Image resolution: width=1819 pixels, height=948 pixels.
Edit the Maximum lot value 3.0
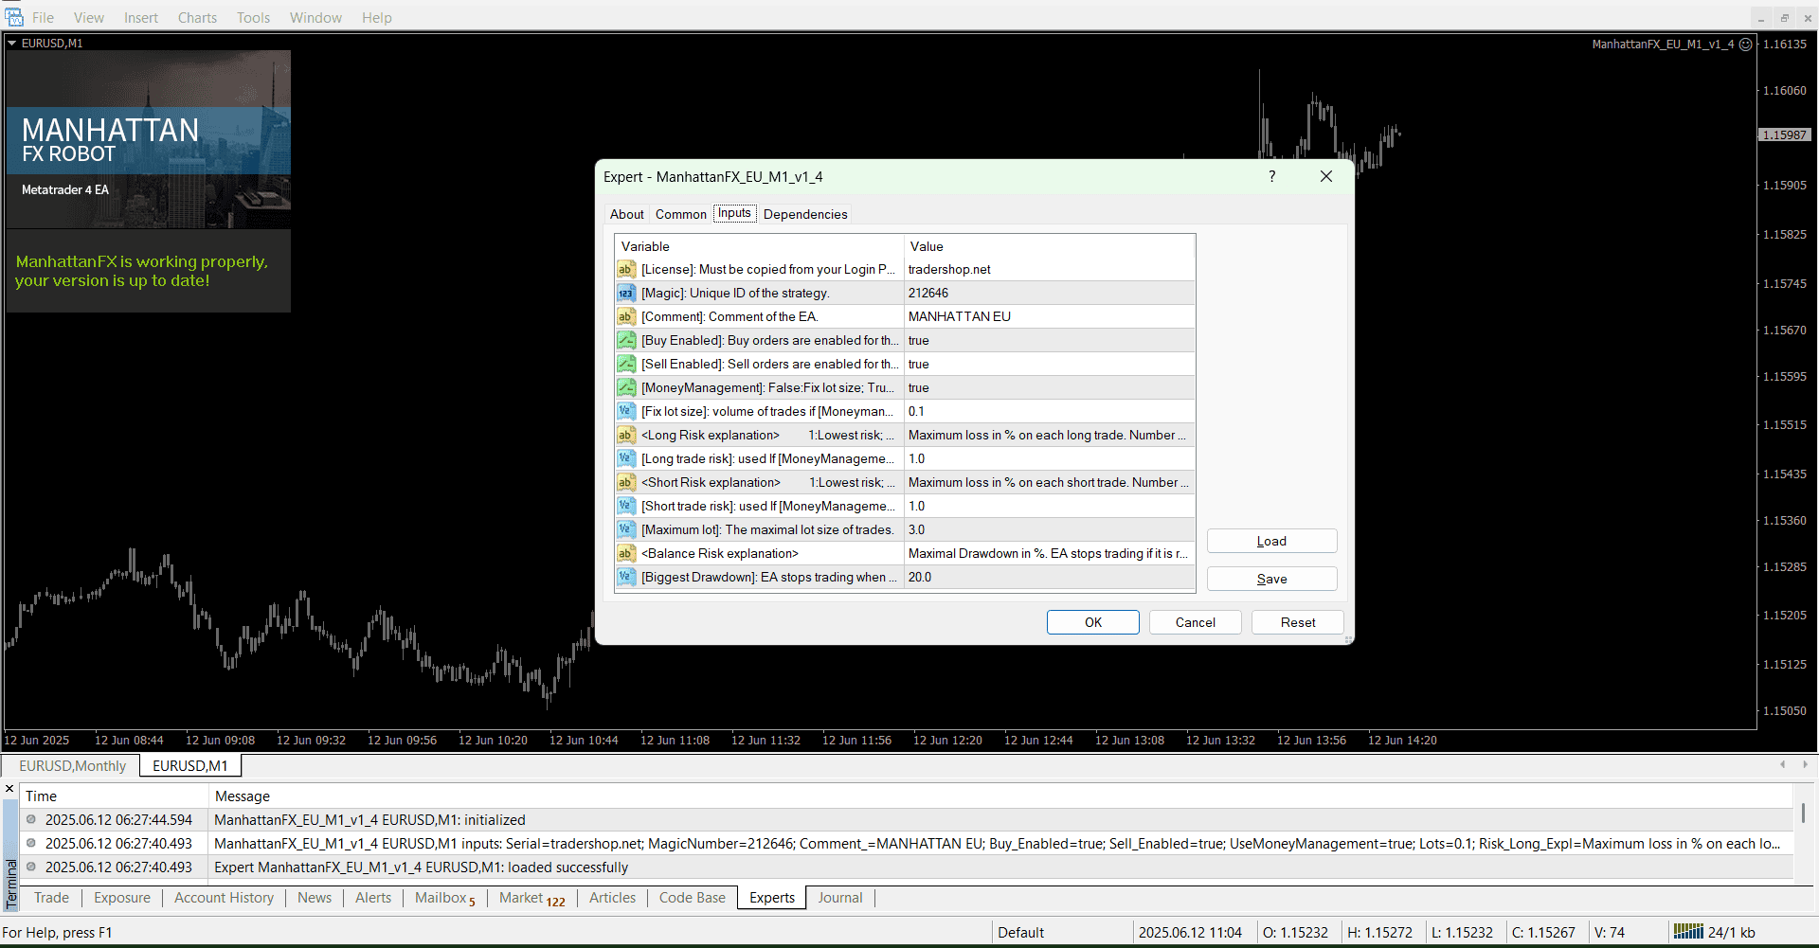[x=1050, y=529]
